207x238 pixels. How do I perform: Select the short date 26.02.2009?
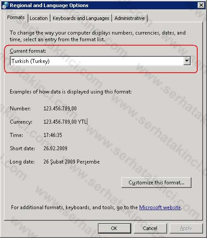pyautogui.click(x=55, y=148)
